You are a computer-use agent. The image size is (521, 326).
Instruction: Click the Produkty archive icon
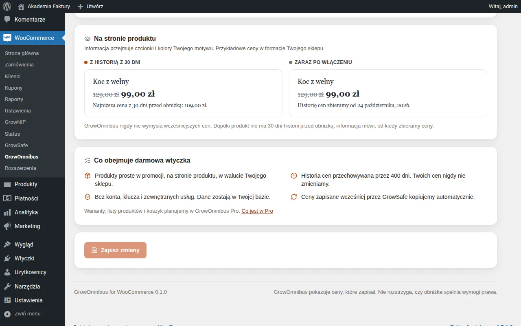click(7, 184)
